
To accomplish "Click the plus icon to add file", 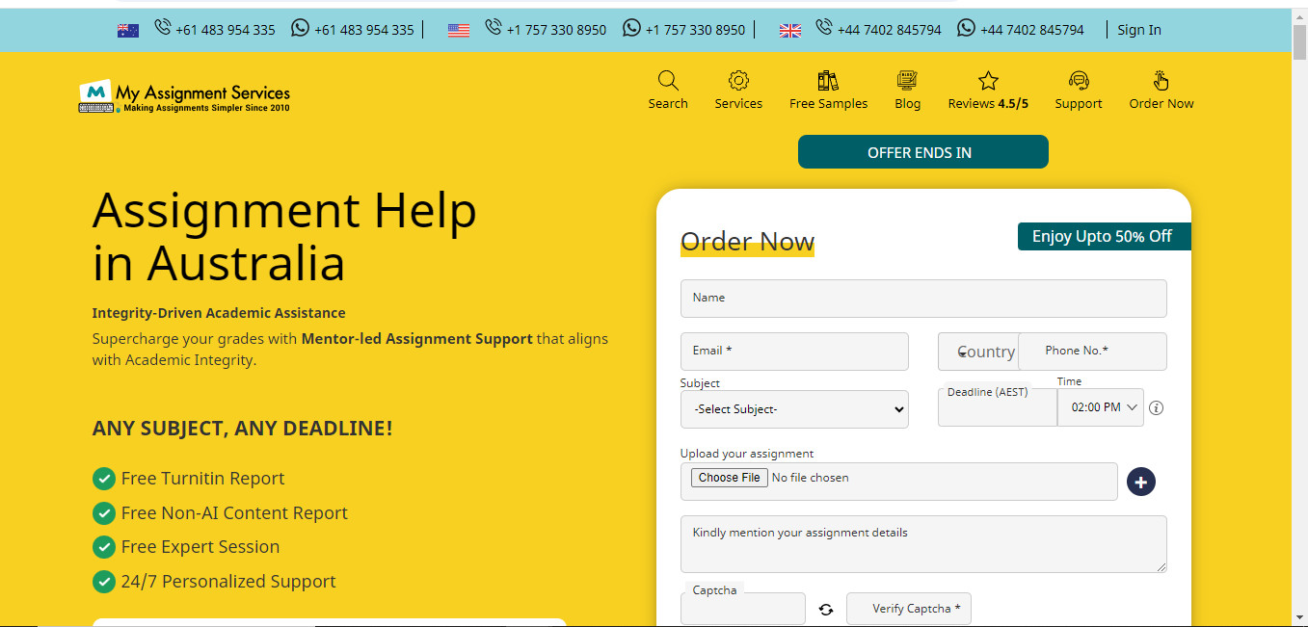I will tap(1141, 482).
